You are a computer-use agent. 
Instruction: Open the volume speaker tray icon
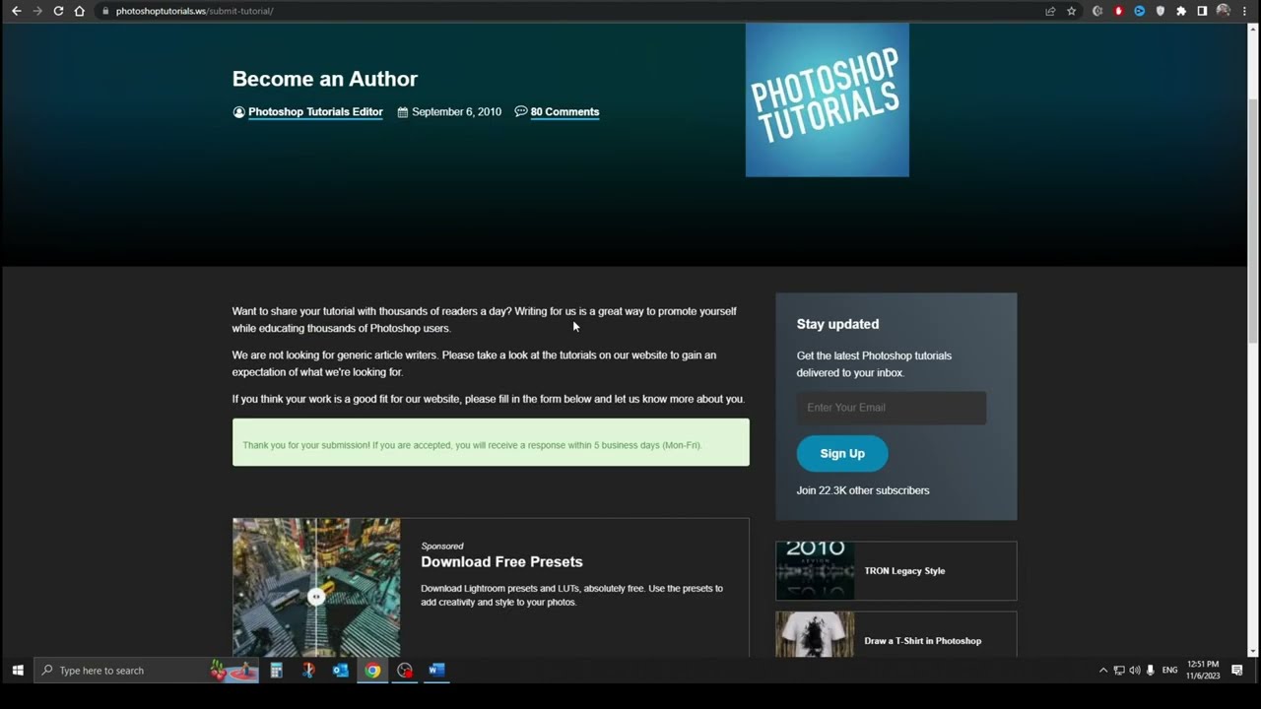click(1135, 671)
